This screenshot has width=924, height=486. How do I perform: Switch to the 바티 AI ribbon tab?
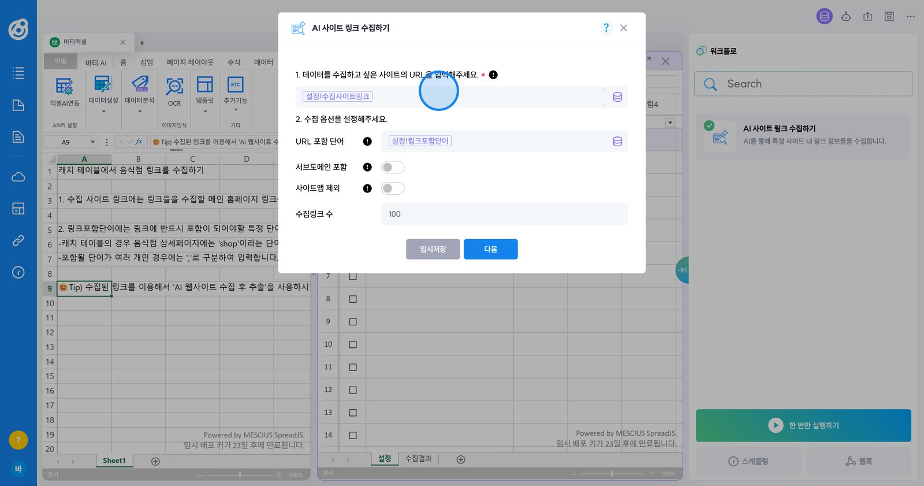coord(96,62)
